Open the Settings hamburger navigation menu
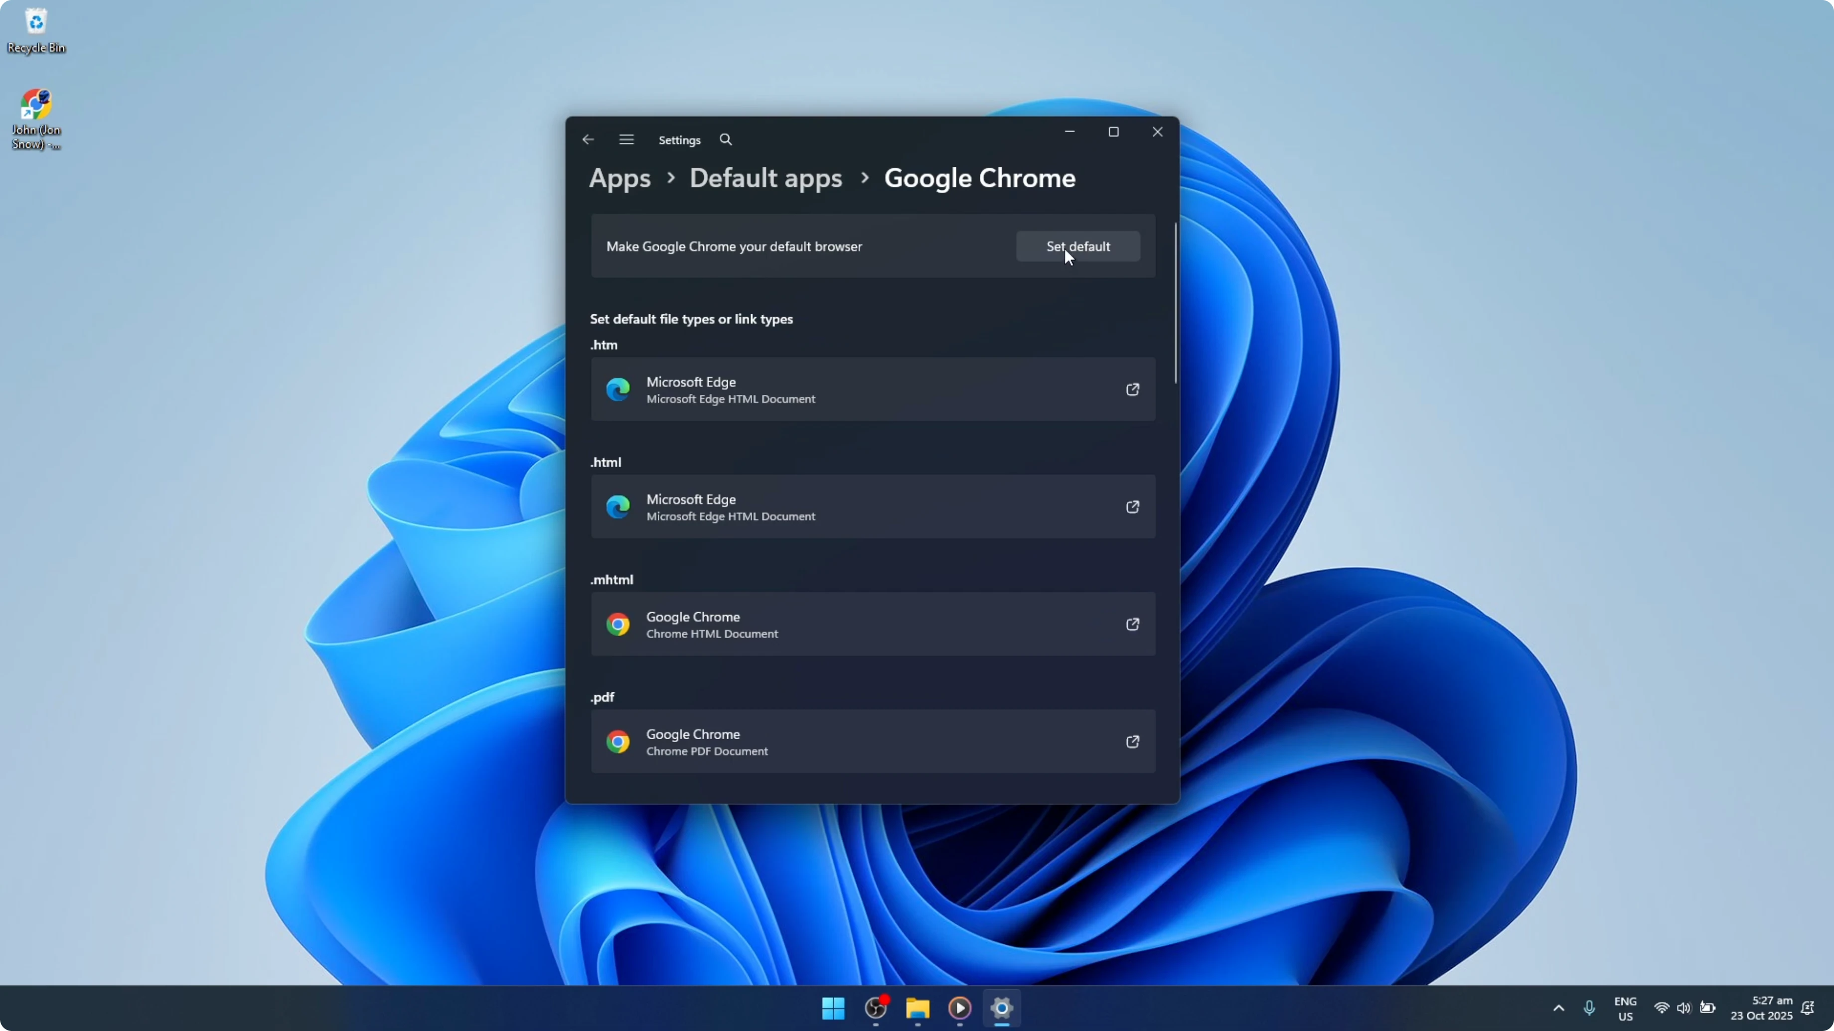Viewport: 1834px width, 1031px height. [626, 139]
